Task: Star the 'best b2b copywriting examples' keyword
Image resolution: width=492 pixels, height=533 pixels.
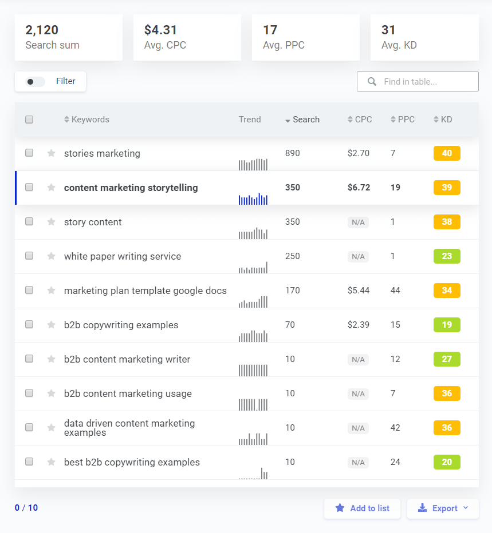Action: point(52,462)
